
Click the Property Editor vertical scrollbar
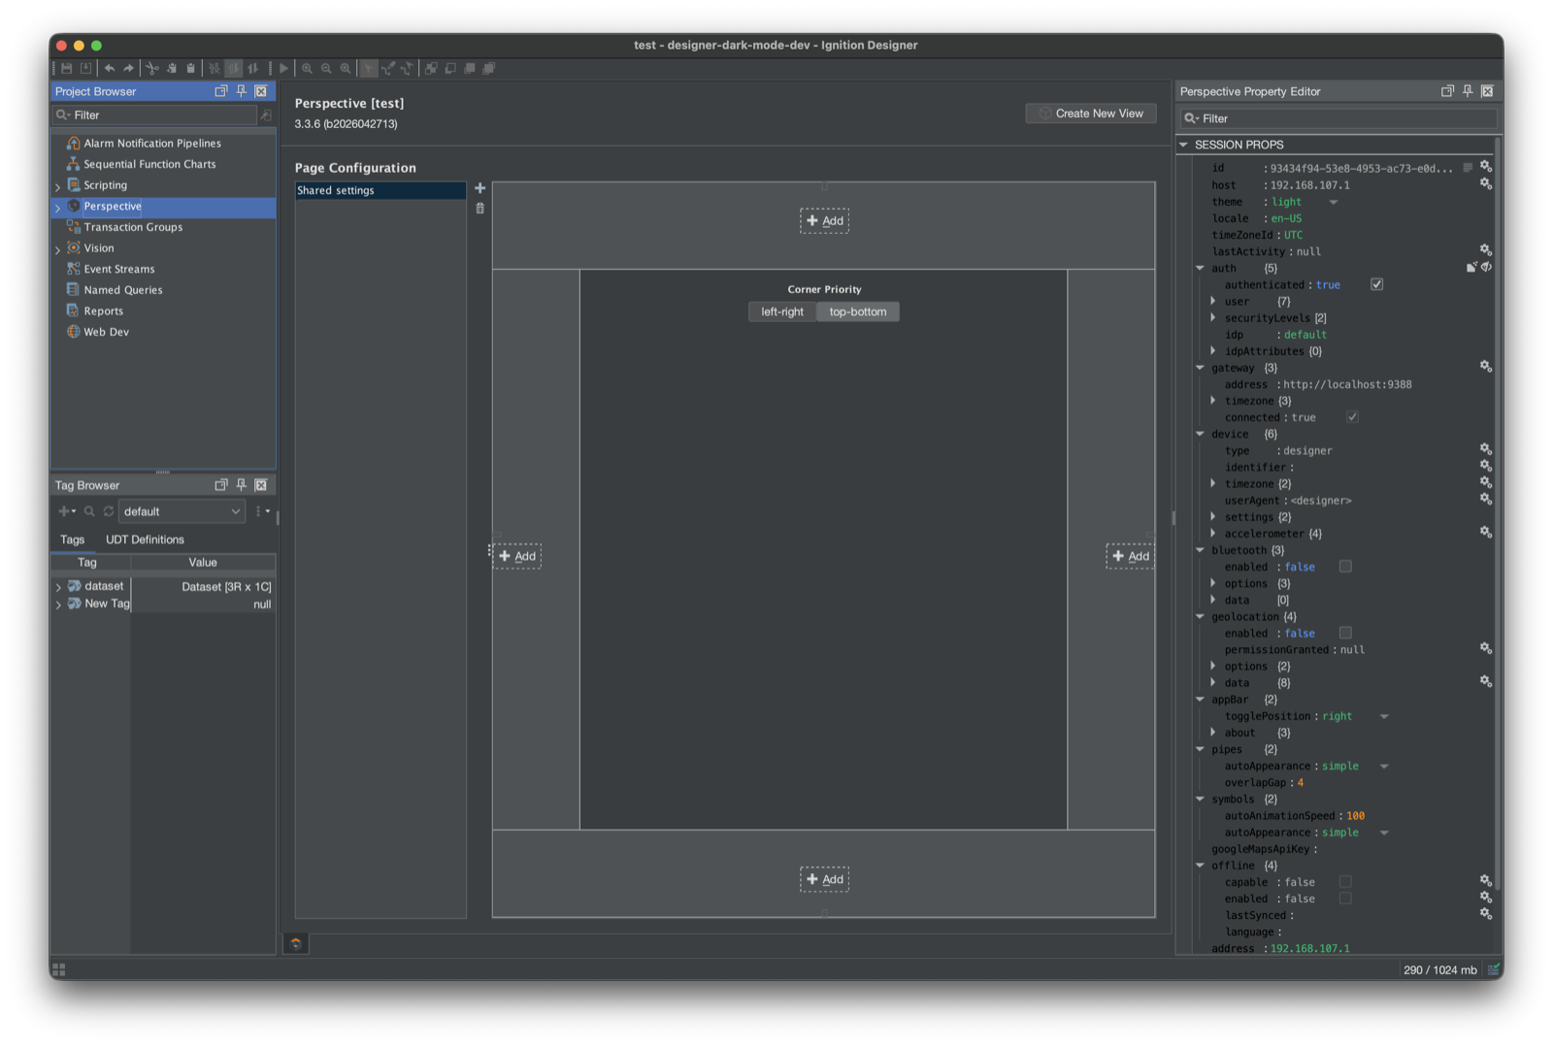point(1498,514)
